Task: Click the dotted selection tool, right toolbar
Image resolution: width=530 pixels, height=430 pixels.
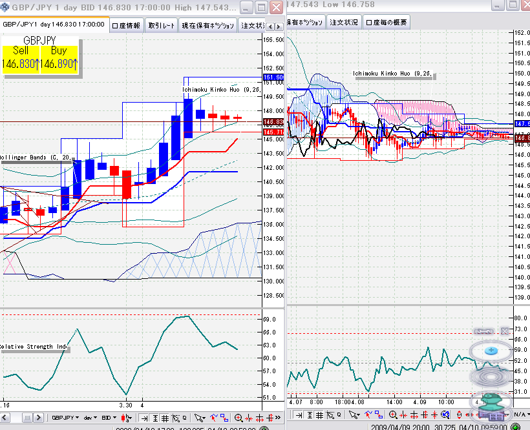Action: 330,415
